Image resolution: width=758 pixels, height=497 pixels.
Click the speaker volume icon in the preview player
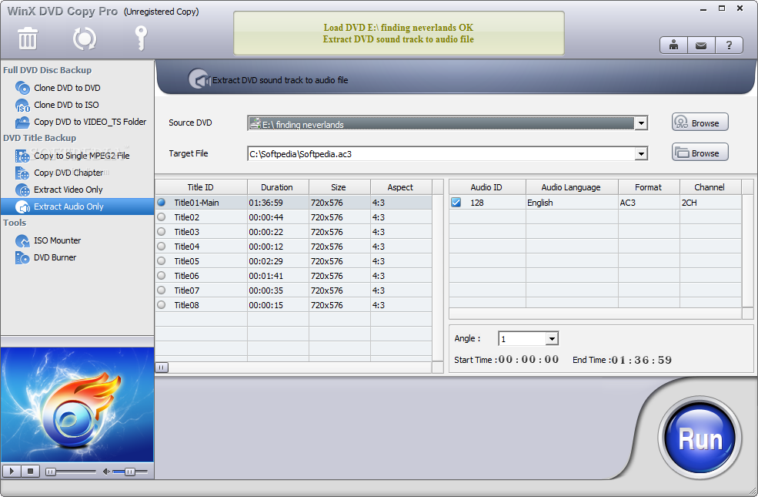pos(106,472)
